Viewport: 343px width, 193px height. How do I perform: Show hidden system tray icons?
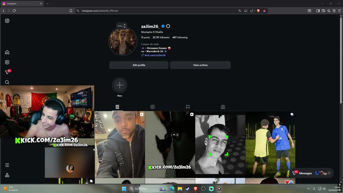coord(308,189)
